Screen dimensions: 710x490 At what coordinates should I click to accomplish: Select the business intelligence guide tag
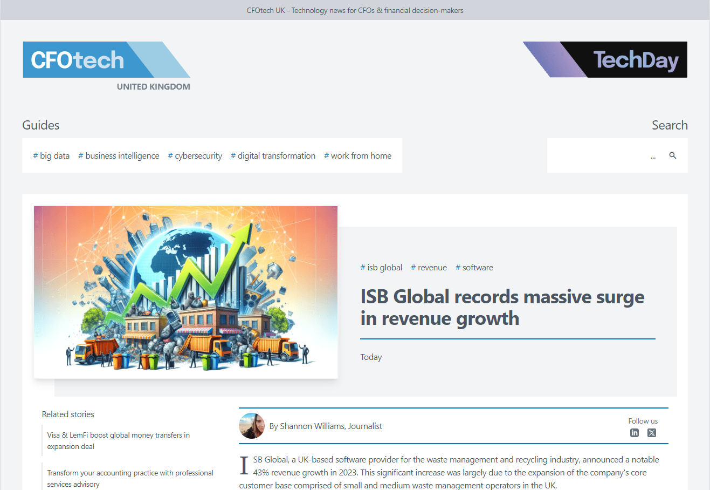point(119,156)
